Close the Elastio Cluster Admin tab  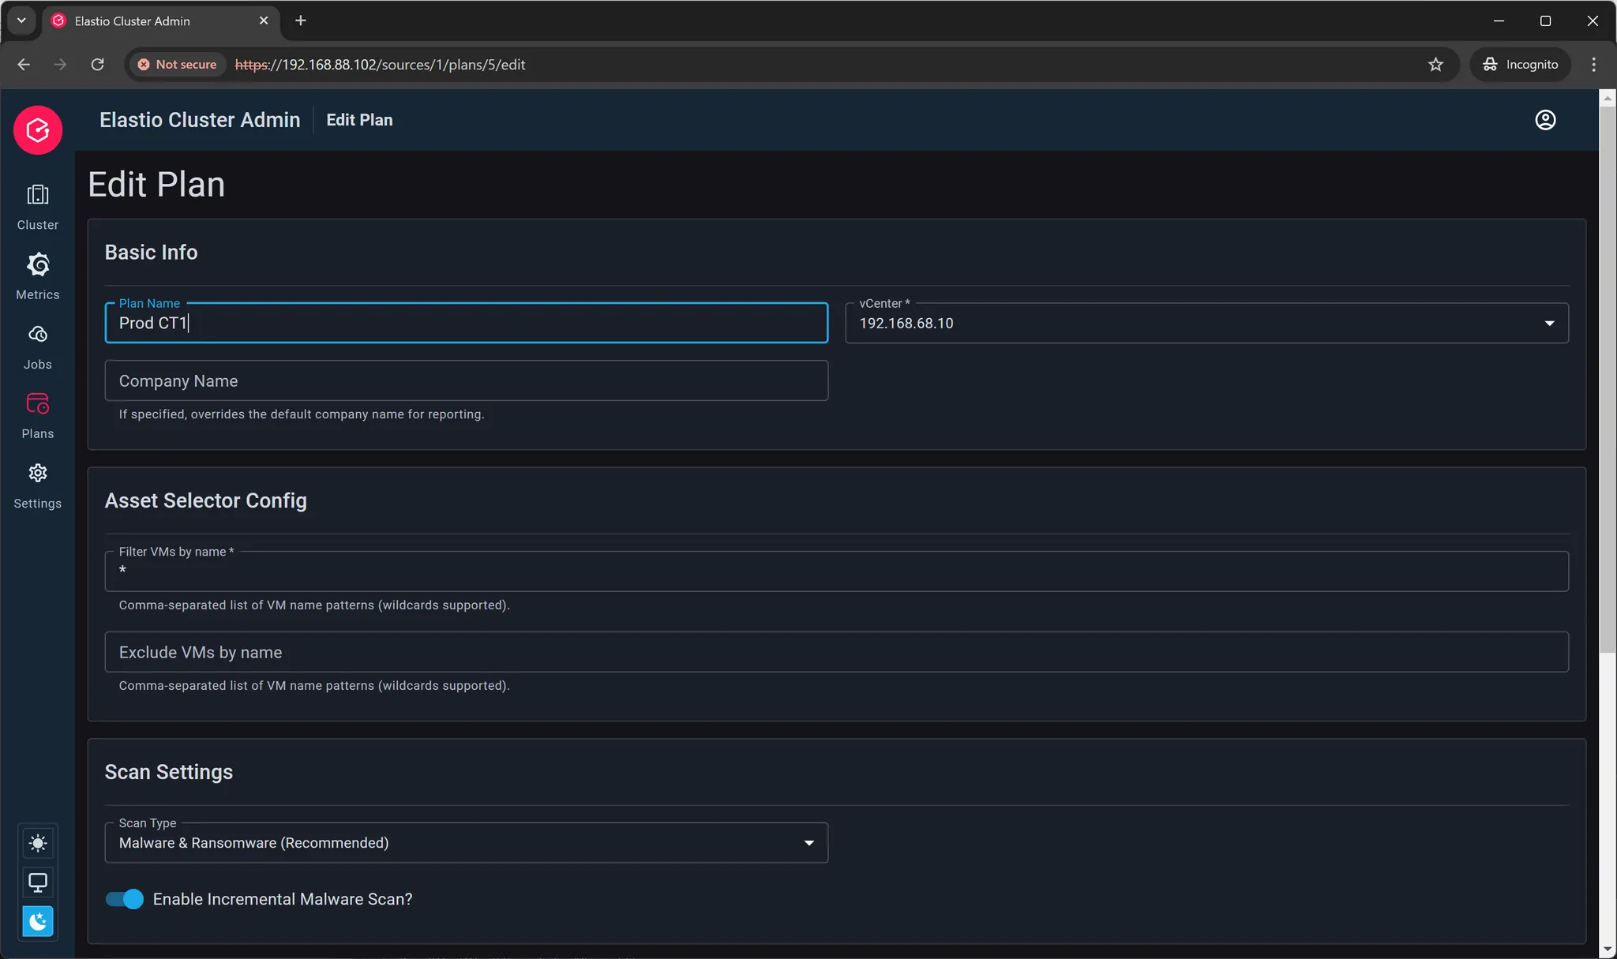[x=264, y=21]
